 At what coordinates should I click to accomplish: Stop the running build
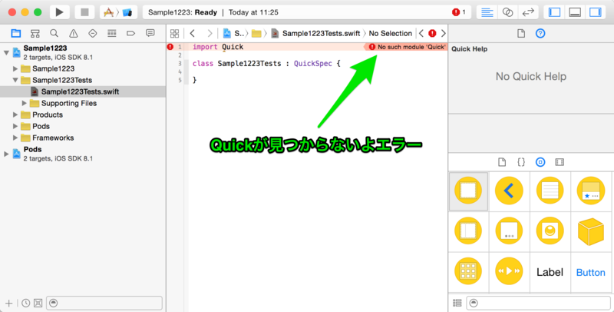(x=84, y=12)
